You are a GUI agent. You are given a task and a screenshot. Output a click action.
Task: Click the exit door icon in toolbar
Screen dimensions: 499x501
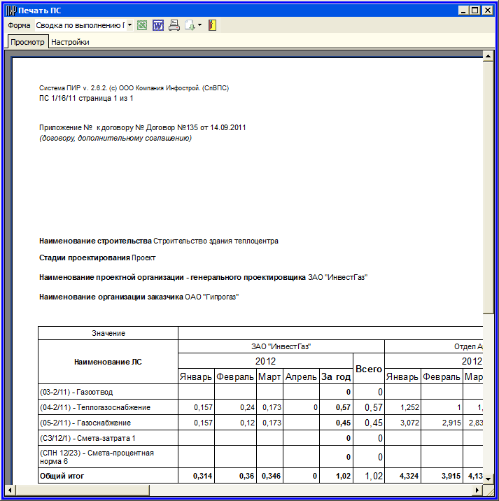[x=212, y=25]
